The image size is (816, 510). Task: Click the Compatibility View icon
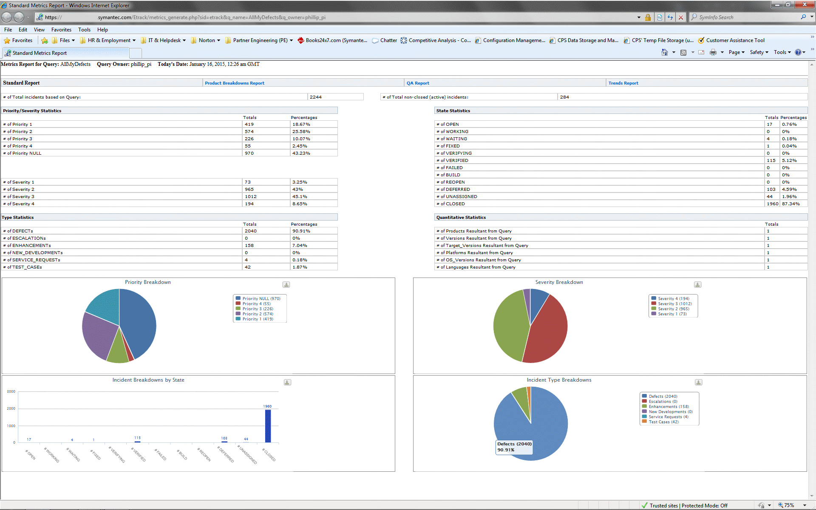[660, 17]
